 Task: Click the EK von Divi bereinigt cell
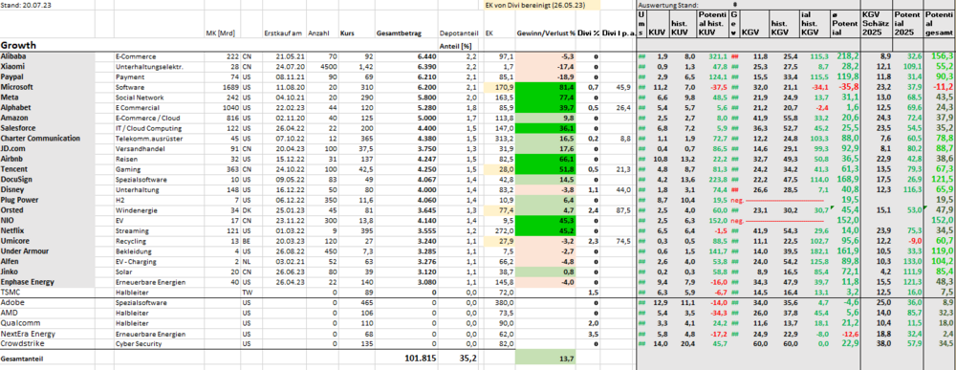(541, 4)
